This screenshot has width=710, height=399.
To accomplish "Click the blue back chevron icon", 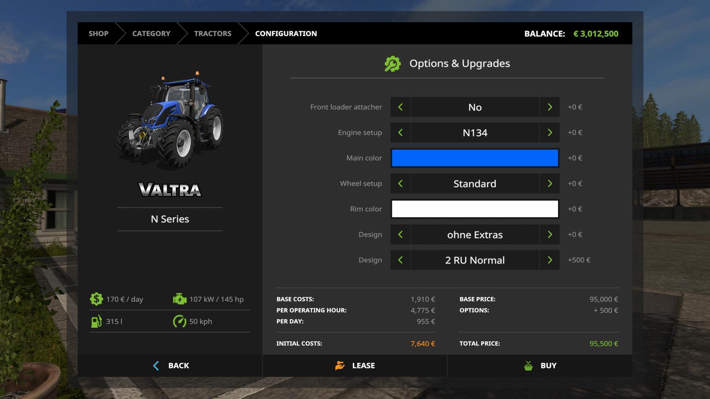I will 156,365.
